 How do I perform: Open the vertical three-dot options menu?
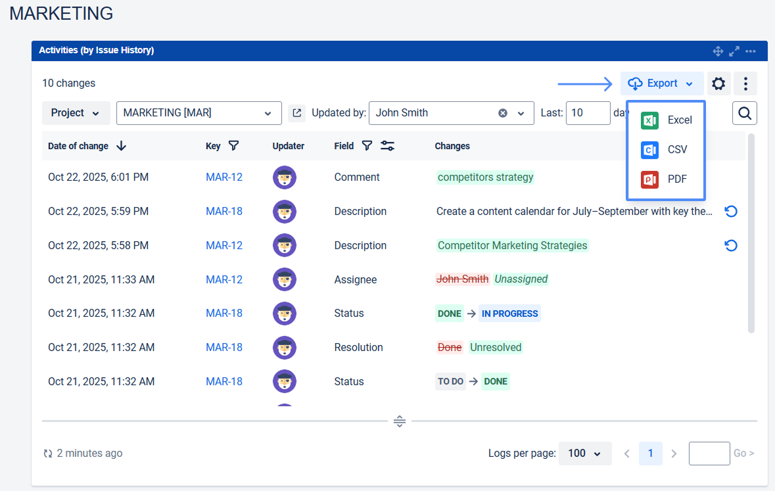pyautogui.click(x=745, y=83)
